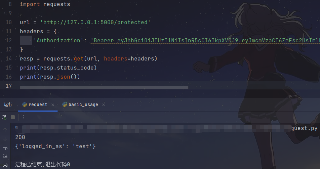
Task: Open the 127.0.0.1:5000/protected URL link
Action: [x=95, y=23]
